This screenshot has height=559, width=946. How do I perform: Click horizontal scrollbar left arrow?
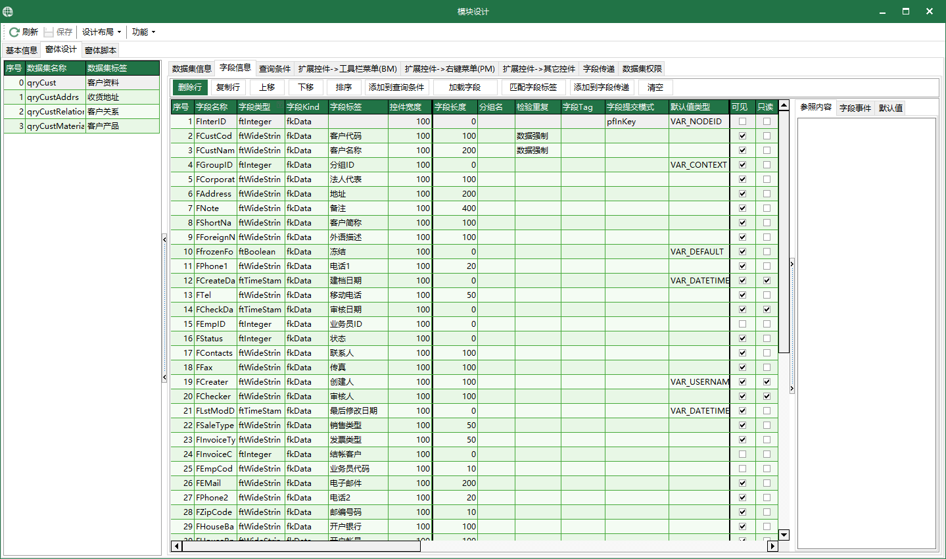click(176, 546)
